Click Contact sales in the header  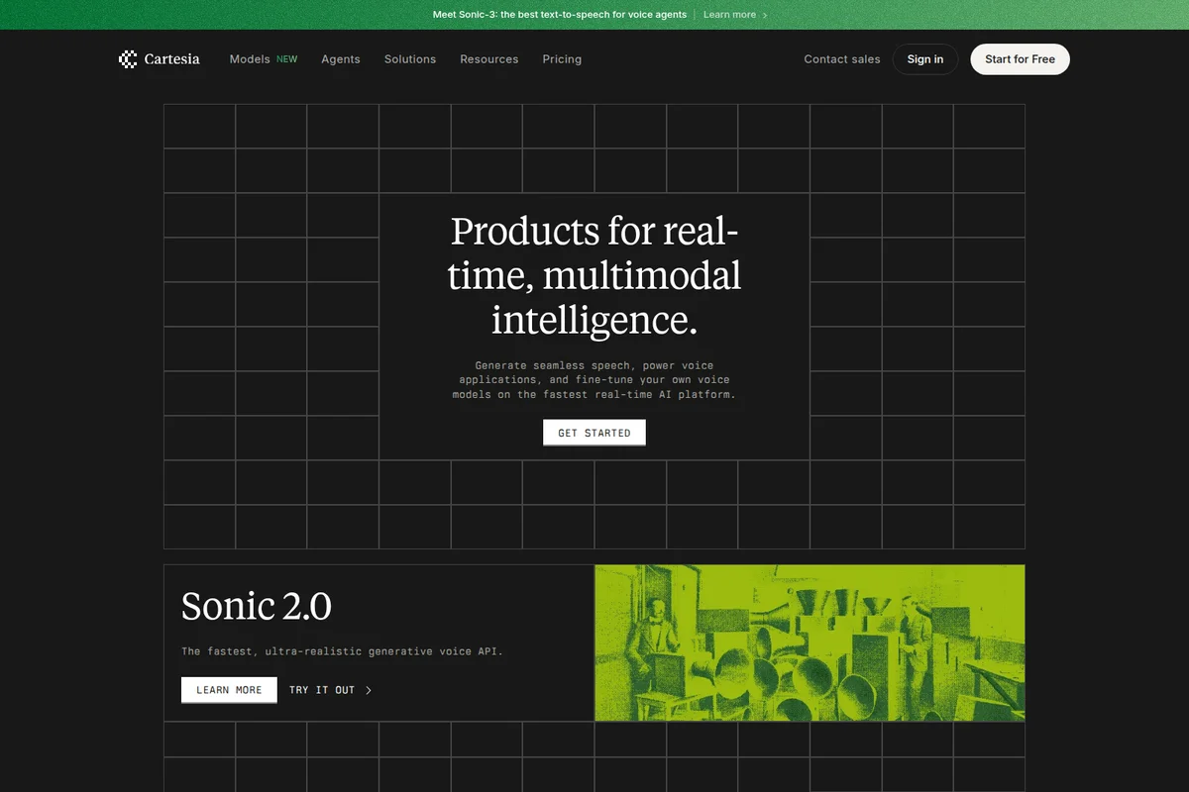coord(841,59)
